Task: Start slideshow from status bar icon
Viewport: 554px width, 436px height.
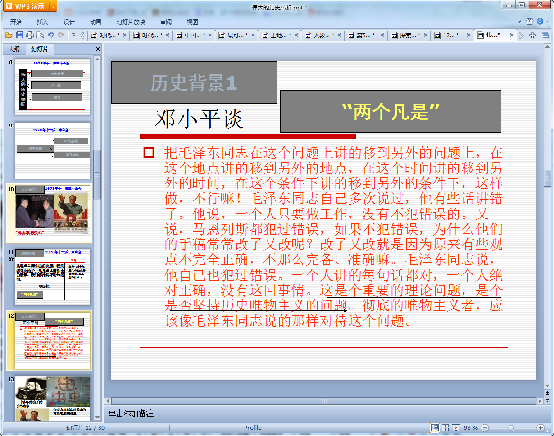Action: (x=456, y=428)
